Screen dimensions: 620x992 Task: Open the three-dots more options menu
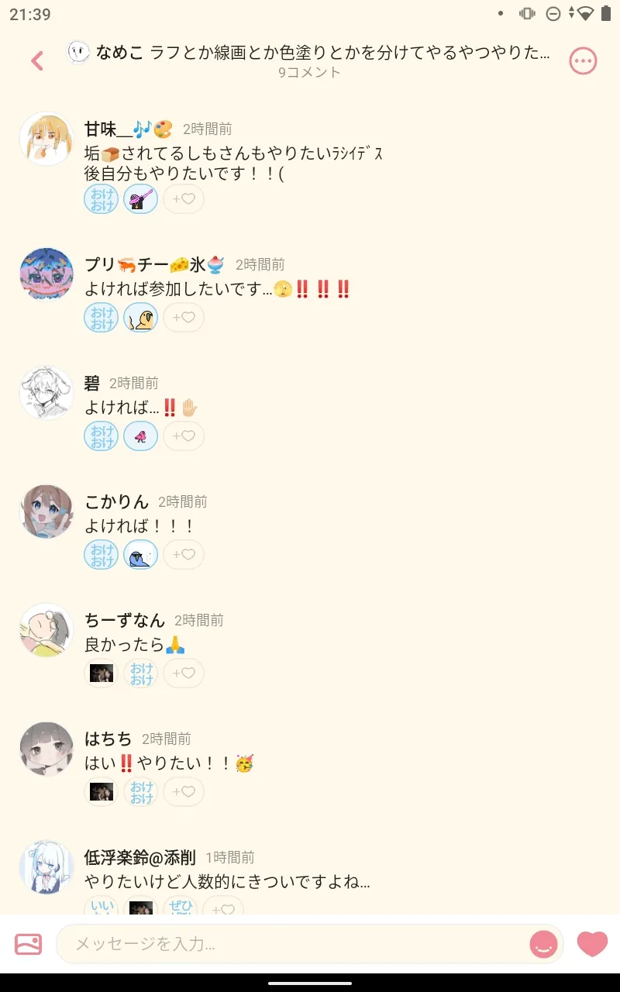(583, 60)
